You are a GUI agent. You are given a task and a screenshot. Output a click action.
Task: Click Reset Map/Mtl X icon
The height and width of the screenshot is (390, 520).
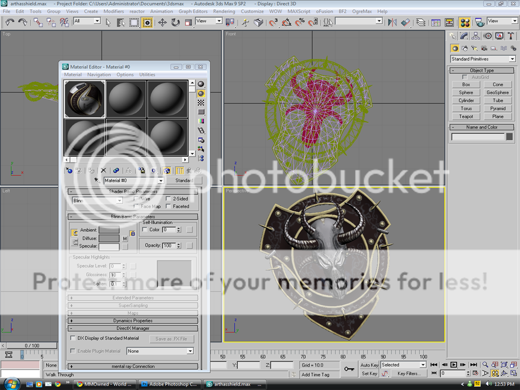(x=104, y=171)
